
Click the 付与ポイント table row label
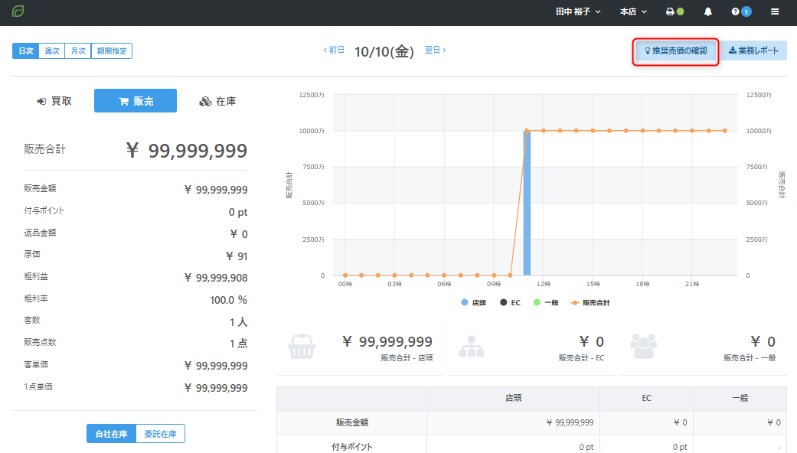tap(351, 447)
